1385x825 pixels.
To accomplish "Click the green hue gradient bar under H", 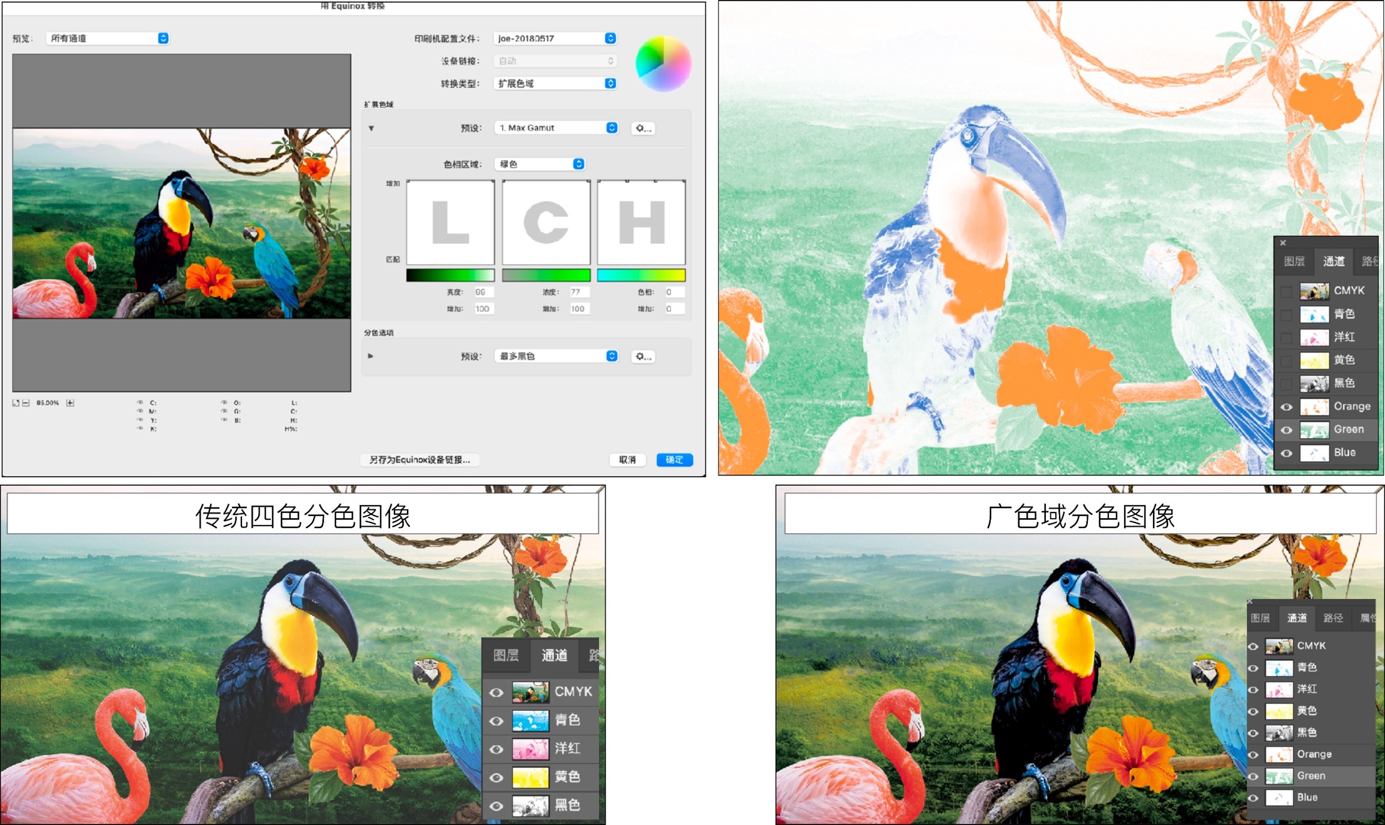I will 641,275.
